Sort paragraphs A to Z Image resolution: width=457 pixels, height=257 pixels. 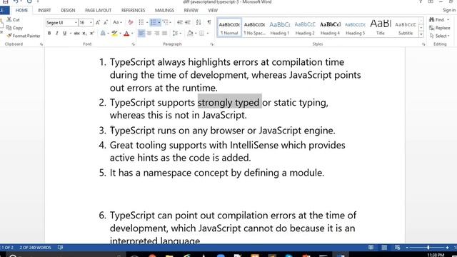coord(199,22)
